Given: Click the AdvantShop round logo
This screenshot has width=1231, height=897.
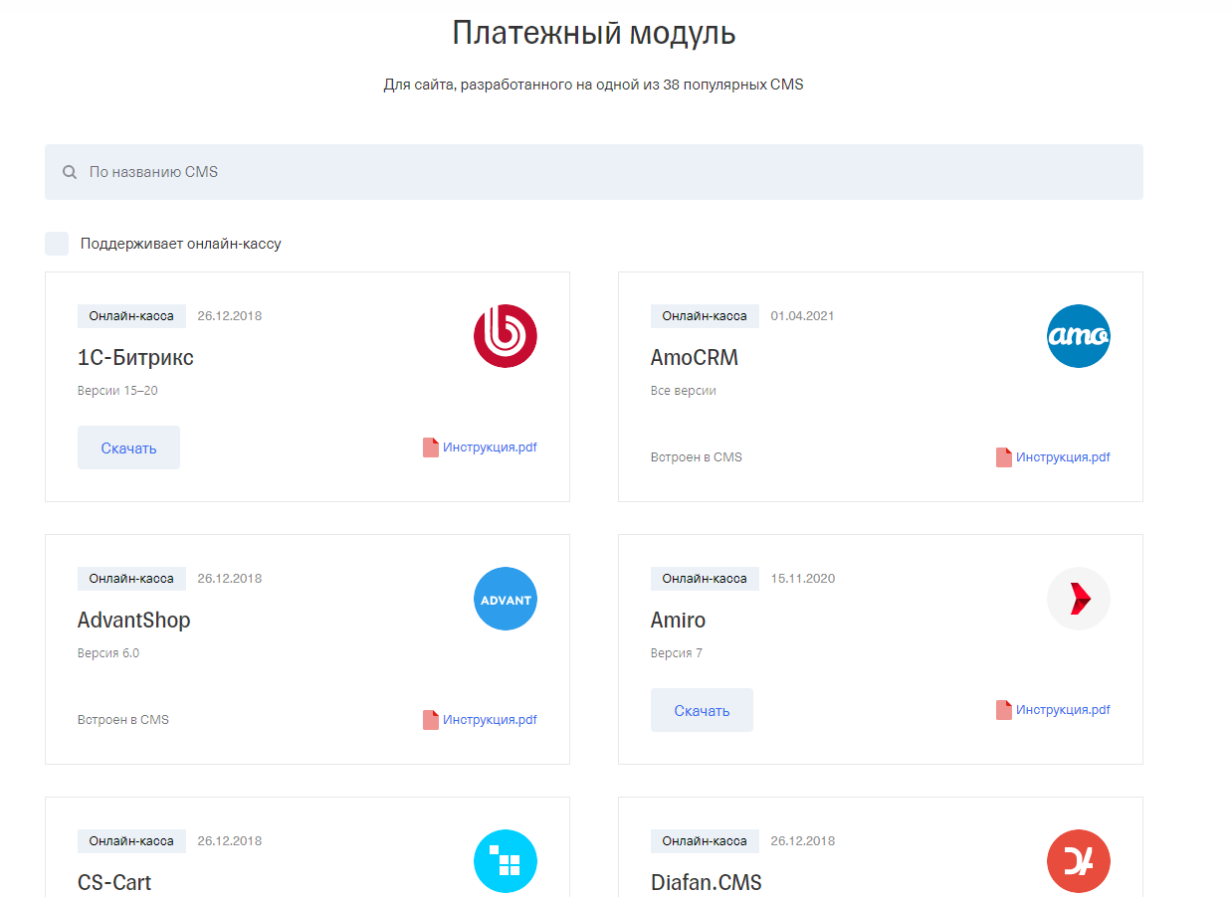Looking at the screenshot, I should click(x=505, y=599).
